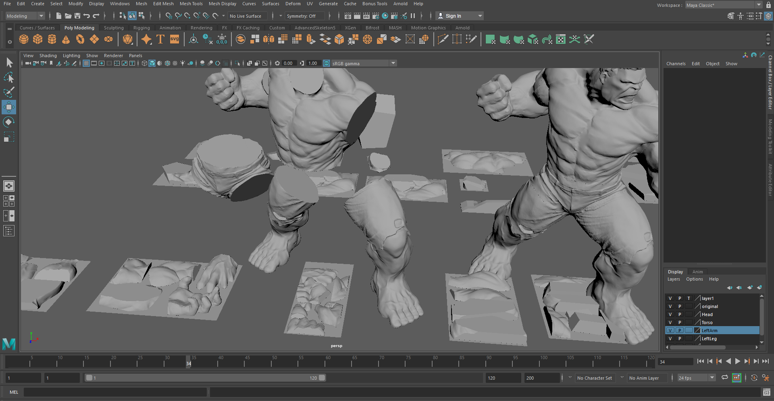Click the No Live Surface field
Screen dimensions: 774x401
coord(248,16)
